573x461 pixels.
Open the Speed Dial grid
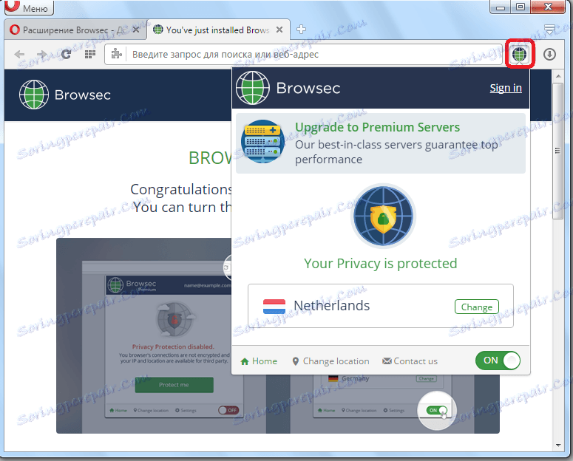(x=90, y=55)
